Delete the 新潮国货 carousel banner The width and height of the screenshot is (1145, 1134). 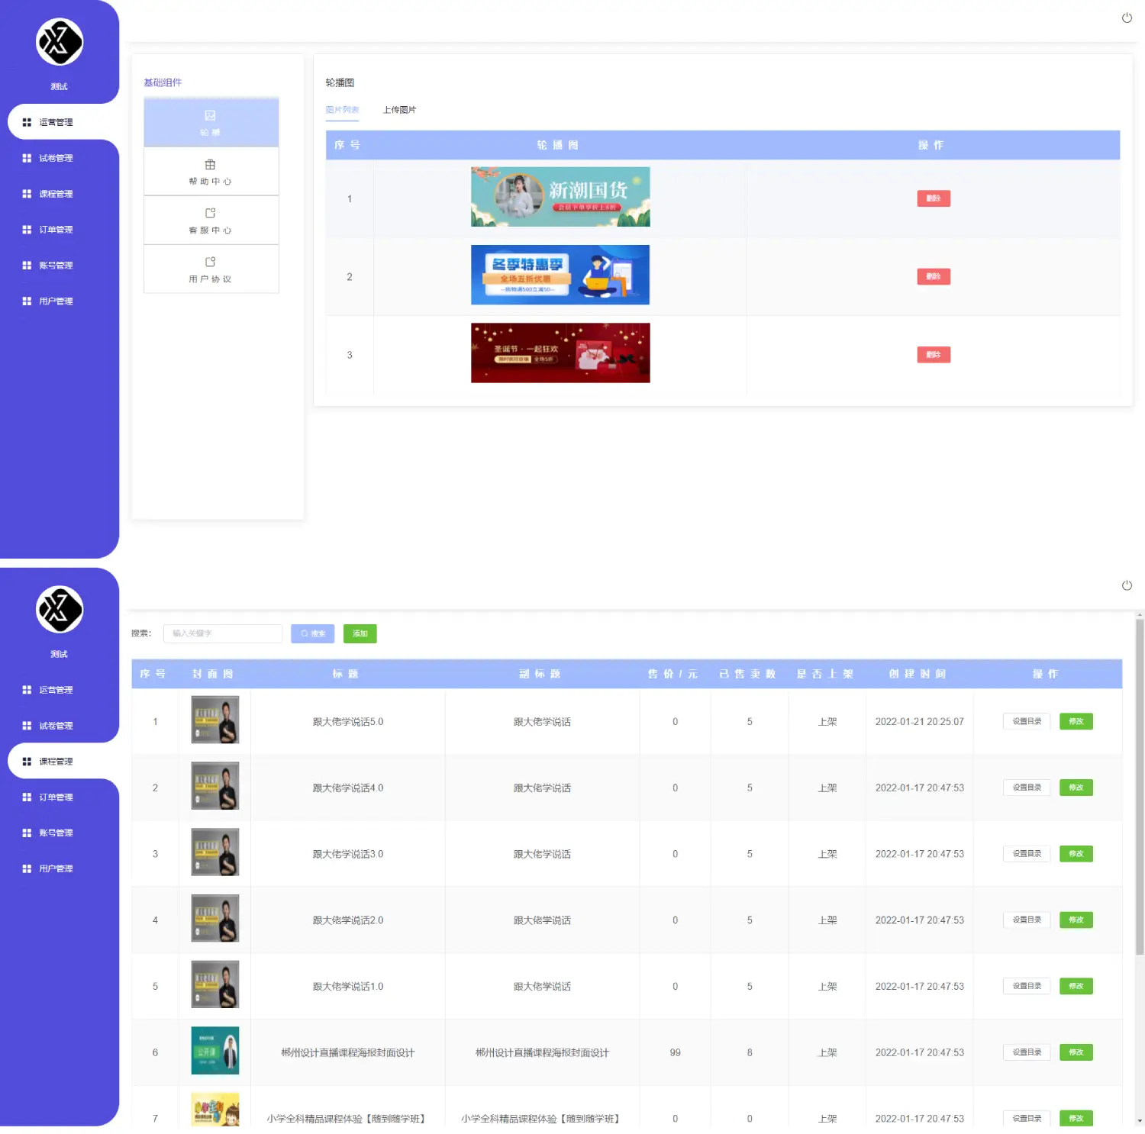pos(933,198)
